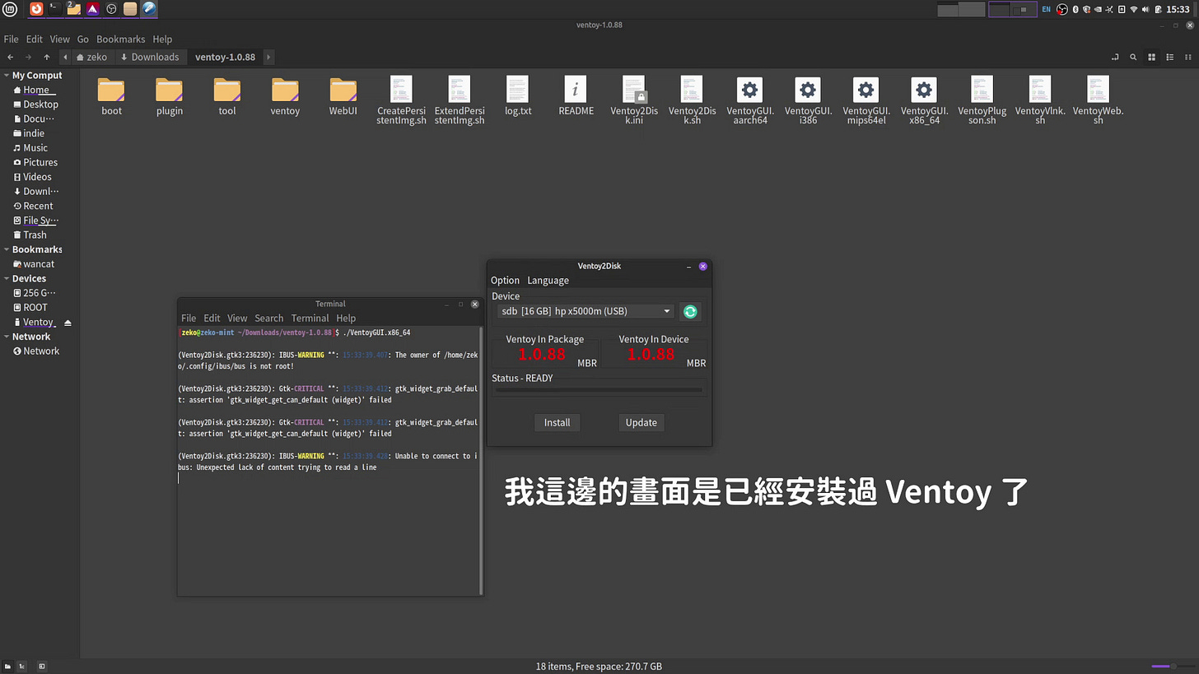Select the boot folder
1199x674 pixels.
point(111,96)
